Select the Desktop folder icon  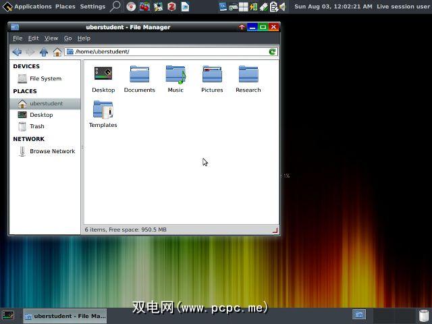pos(103,80)
